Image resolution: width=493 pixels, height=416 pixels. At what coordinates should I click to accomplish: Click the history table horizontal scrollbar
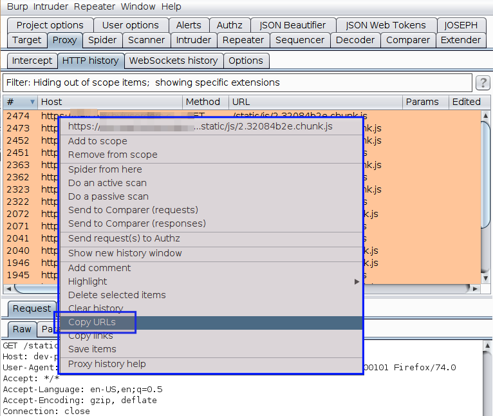pyautogui.click(x=242, y=288)
